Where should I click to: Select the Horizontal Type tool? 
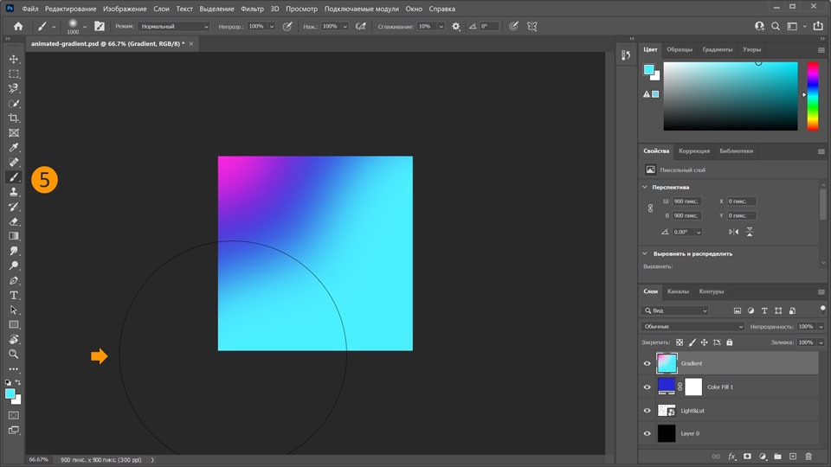pyautogui.click(x=14, y=295)
